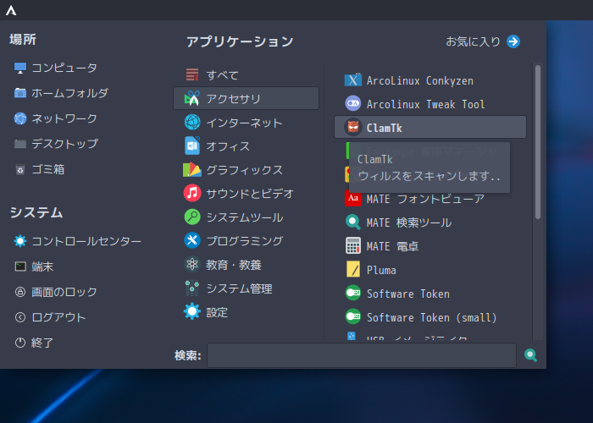This screenshot has height=423, width=593.
Task: Click the ArcoLinux Conkyzen icon
Action: tap(353, 80)
